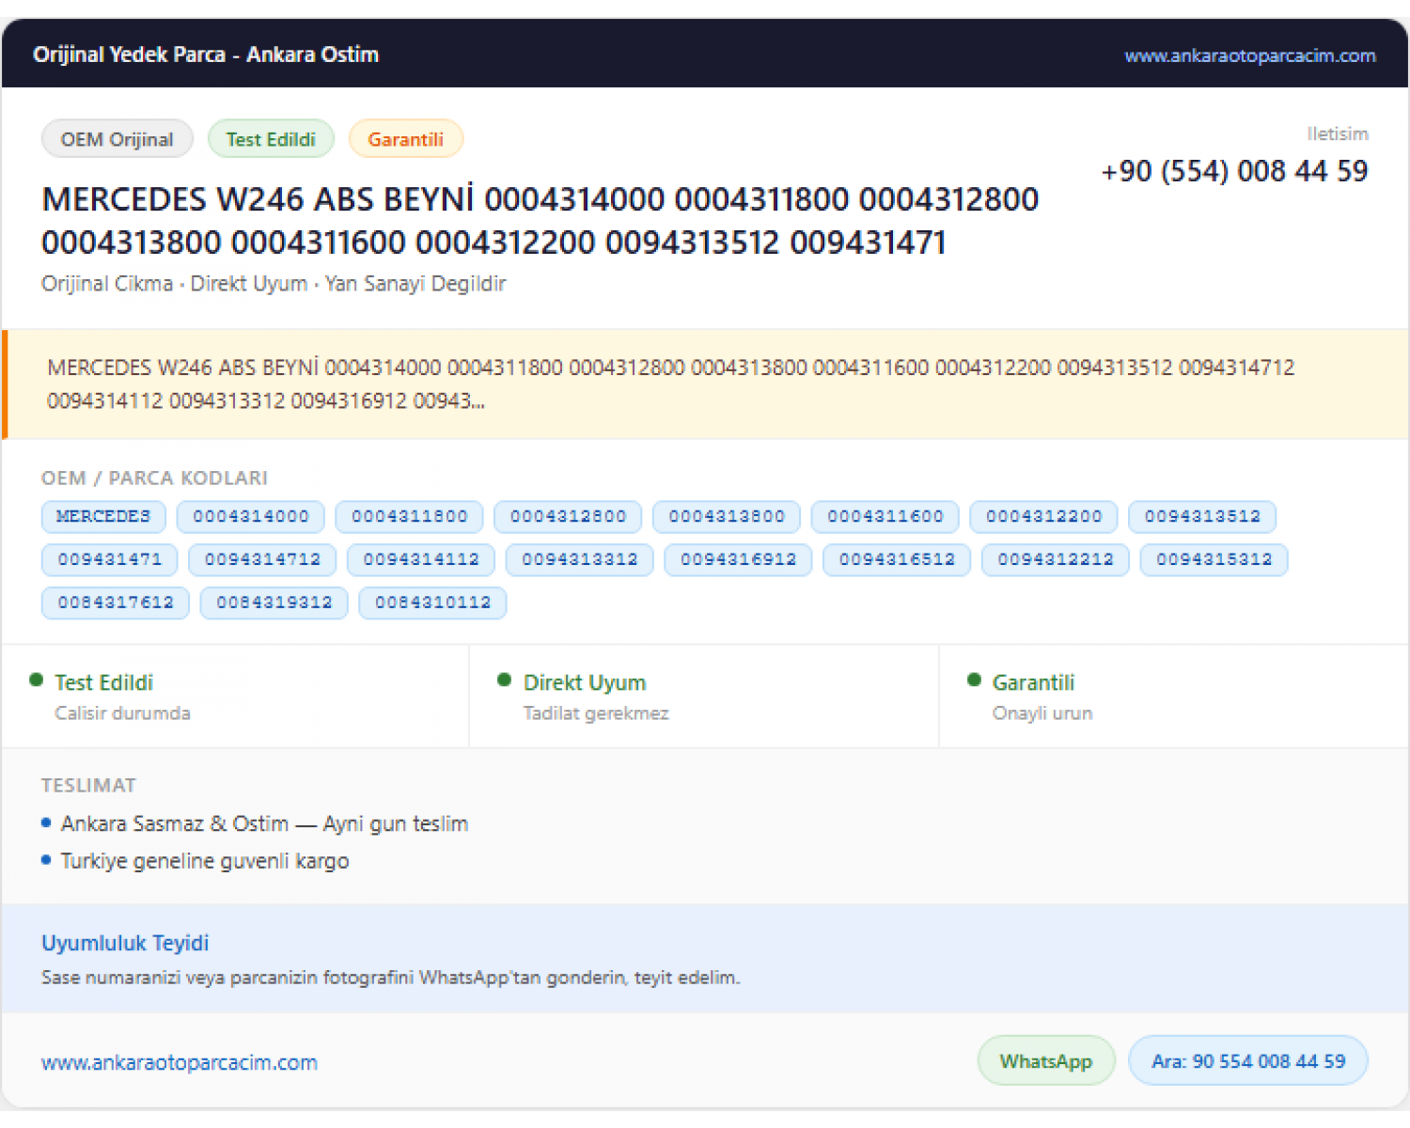
Task: Select the OEM Orijinal badge
Action: click(x=117, y=139)
